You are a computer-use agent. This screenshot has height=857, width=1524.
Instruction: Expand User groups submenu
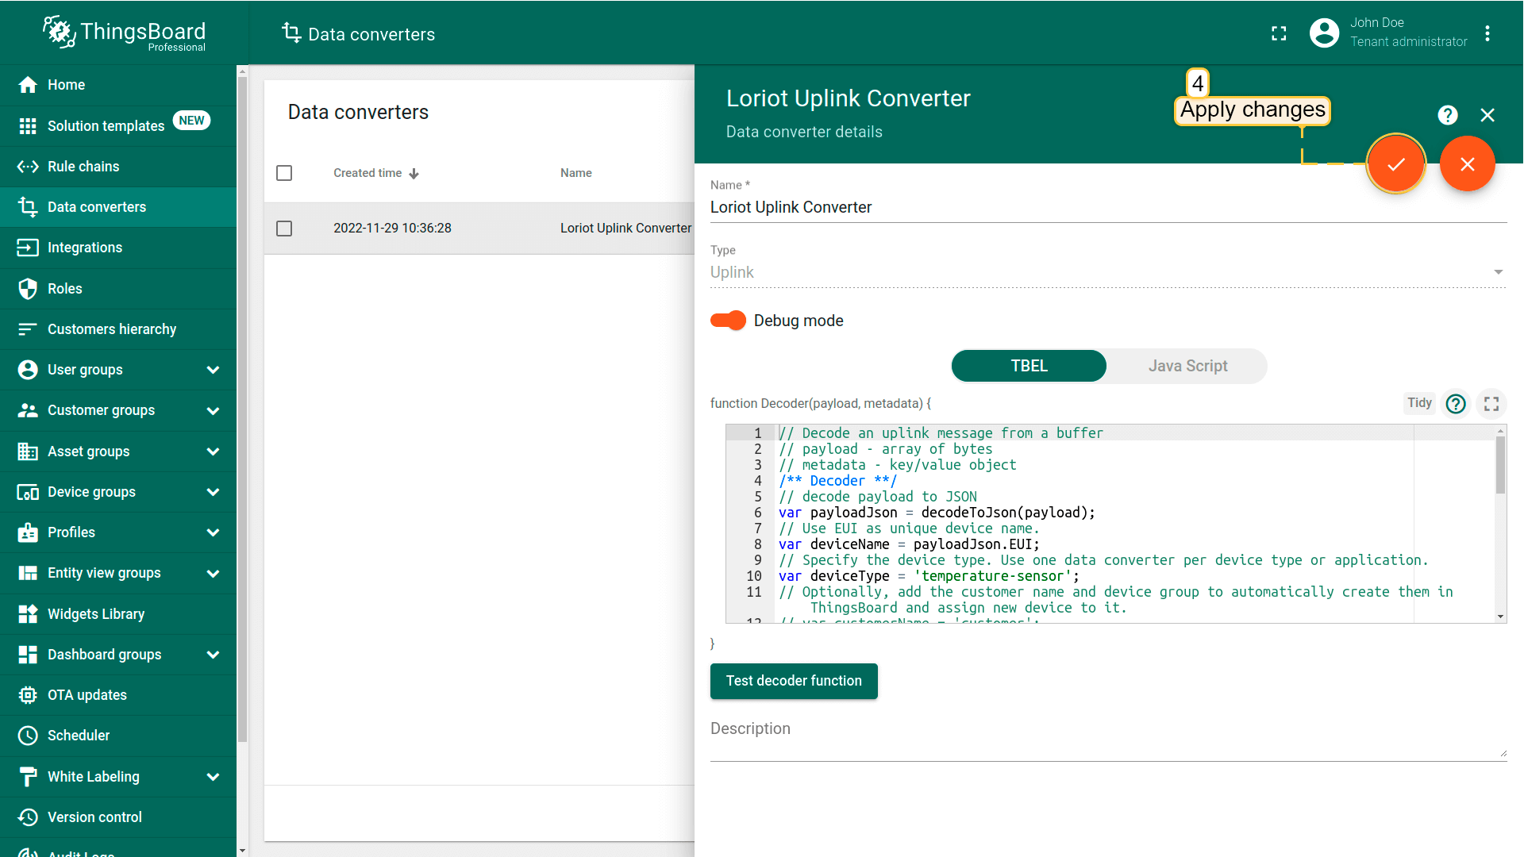click(213, 370)
